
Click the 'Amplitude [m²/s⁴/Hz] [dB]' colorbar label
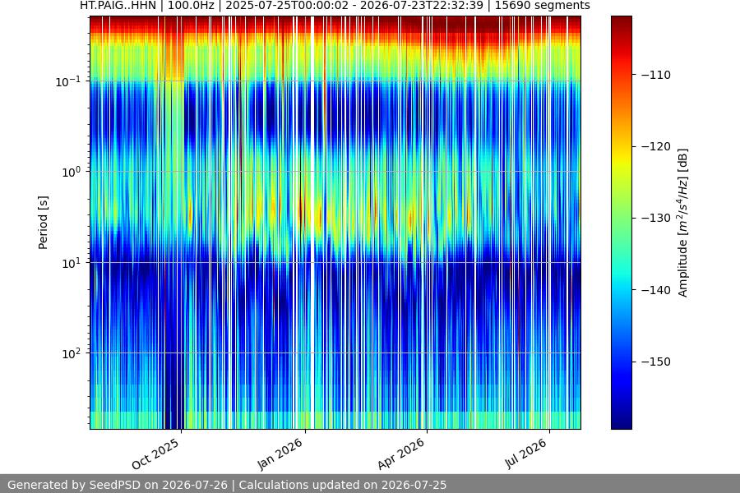pyautogui.click(x=683, y=223)
